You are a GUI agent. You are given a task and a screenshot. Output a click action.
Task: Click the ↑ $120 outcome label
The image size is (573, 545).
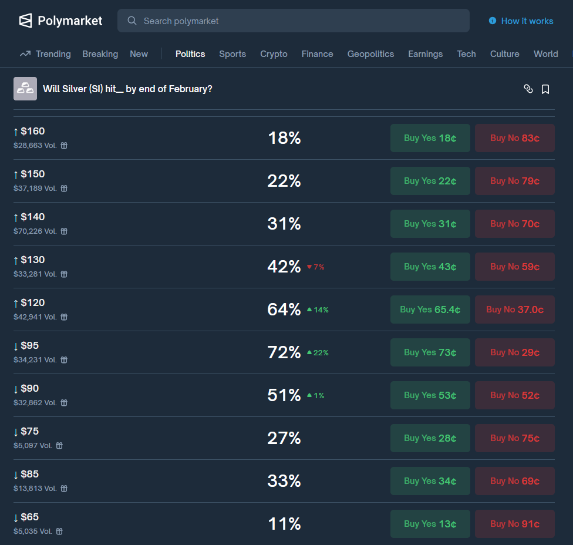tap(29, 302)
